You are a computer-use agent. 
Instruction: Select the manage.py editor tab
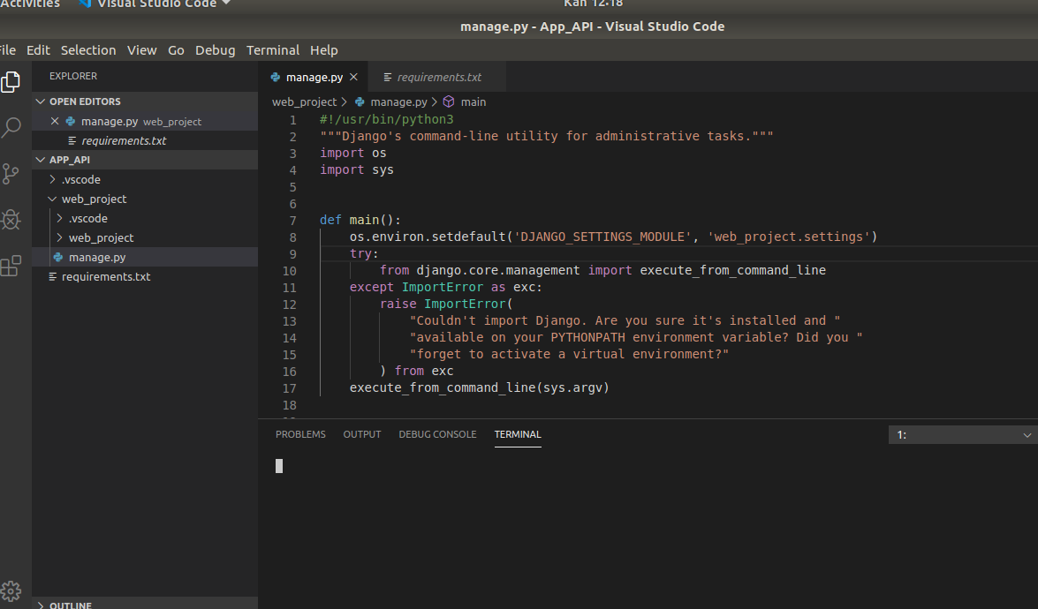(313, 78)
